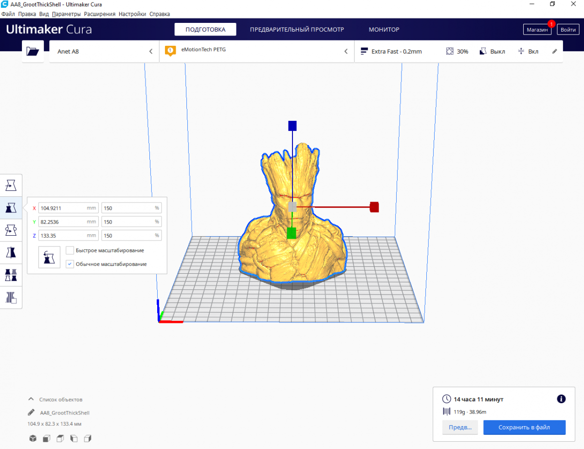Screen dimensions: 584x449
Task: Open the Расширения menu
Action: pos(99,14)
